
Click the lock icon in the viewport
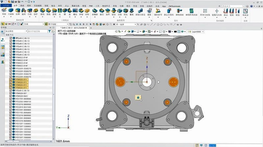pyautogui.click(x=138, y=98)
